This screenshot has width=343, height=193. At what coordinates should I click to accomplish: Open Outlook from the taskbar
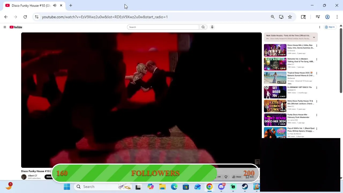pos(198,187)
